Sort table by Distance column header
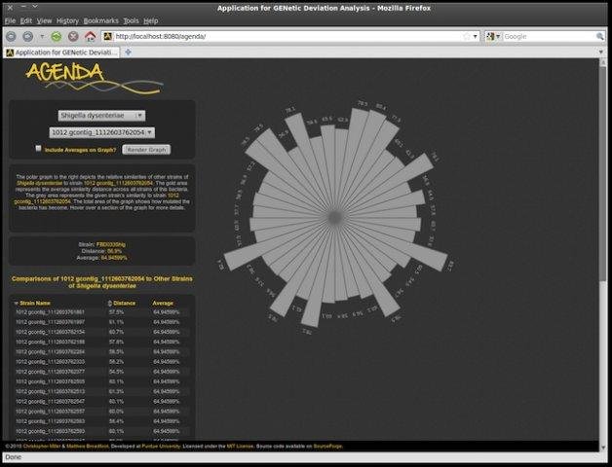Image resolution: width=612 pixels, height=467 pixels. click(x=124, y=303)
